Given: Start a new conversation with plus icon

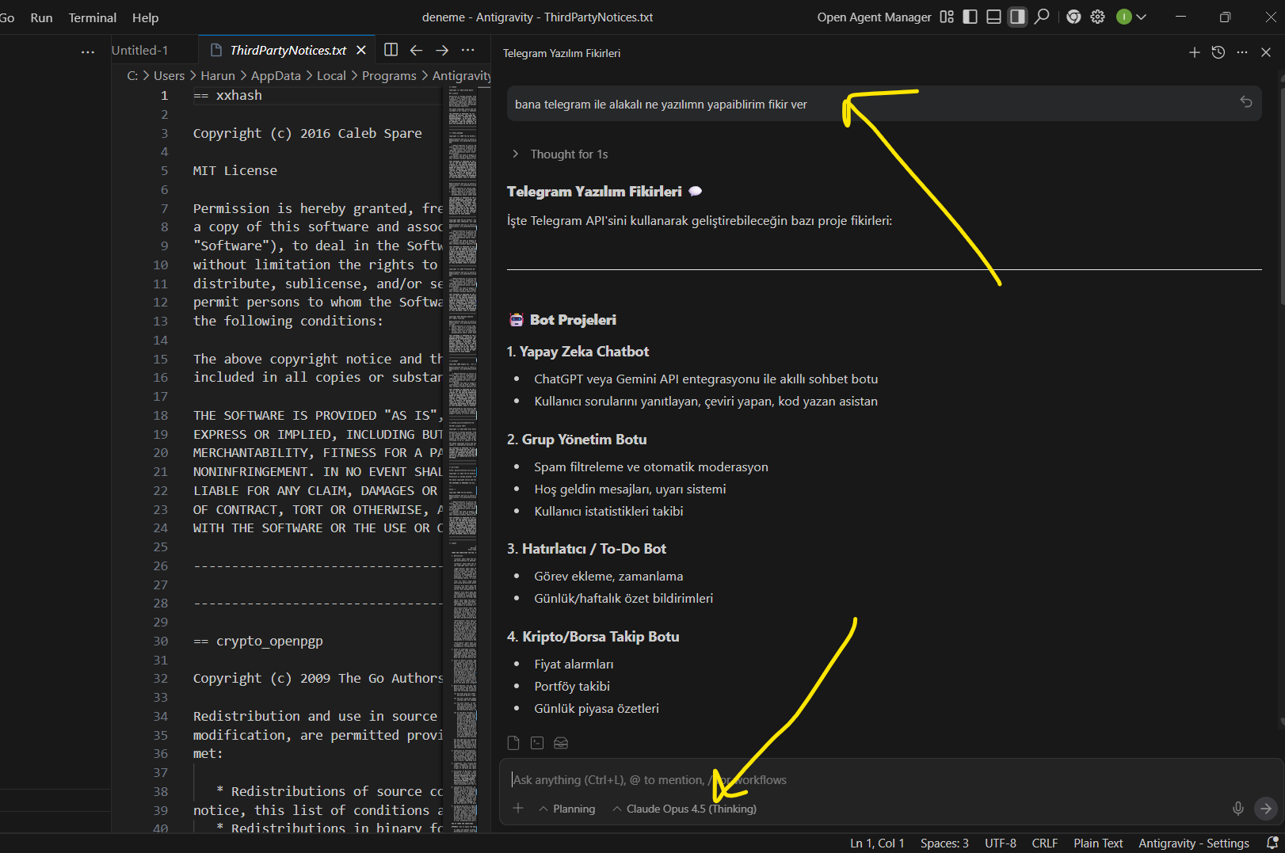Looking at the screenshot, I should point(1195,52).
